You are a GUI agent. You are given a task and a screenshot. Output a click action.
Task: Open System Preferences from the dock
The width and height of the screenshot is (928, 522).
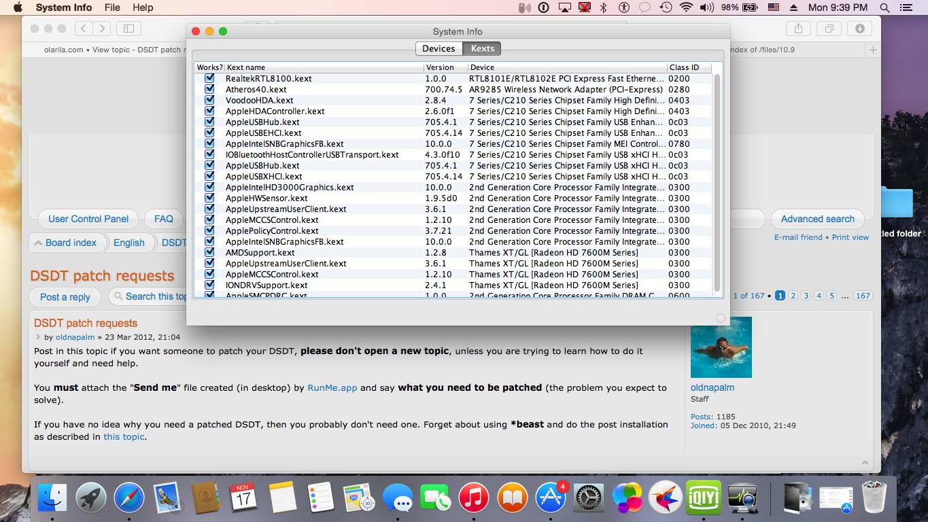click(x=589, y=498)
